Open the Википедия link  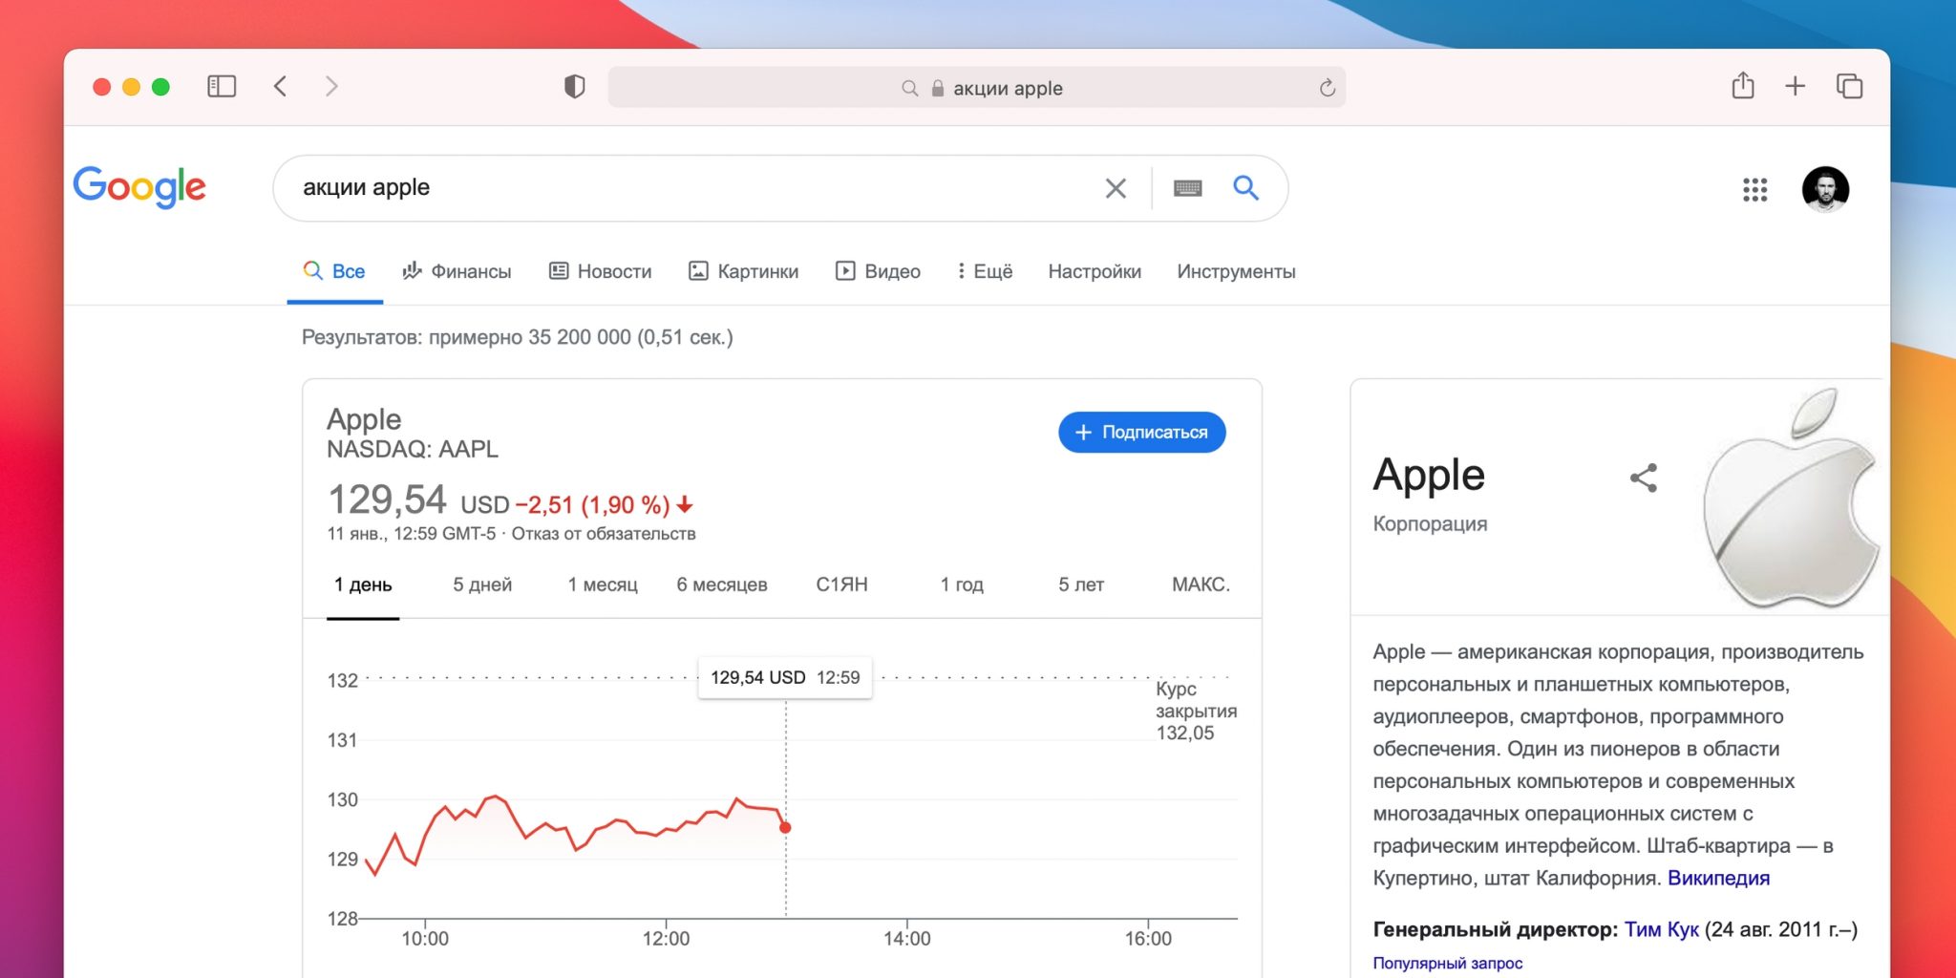click(1718, 878)
